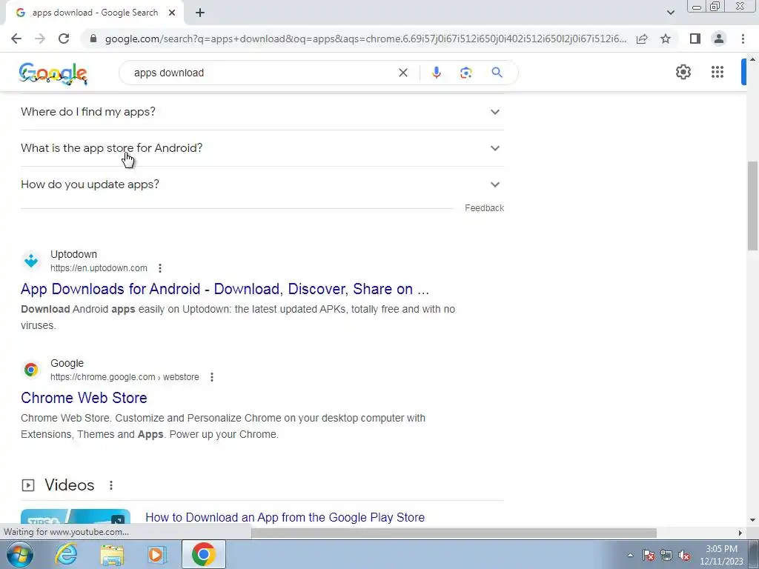Reload the current page
The image size is (759, 569).
[64, 39]
